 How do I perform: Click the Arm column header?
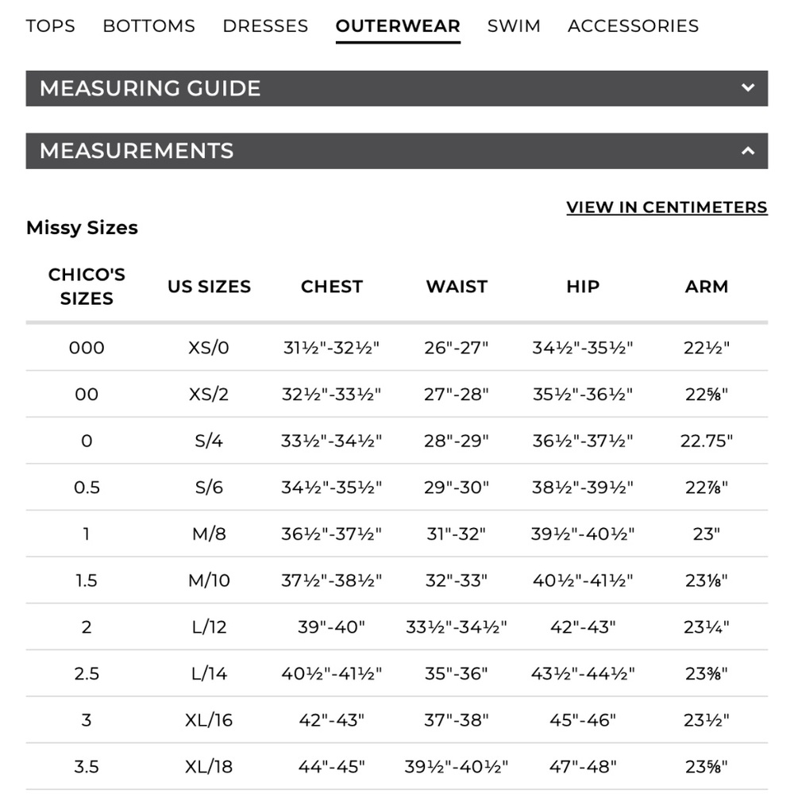(x=706, y=287)
